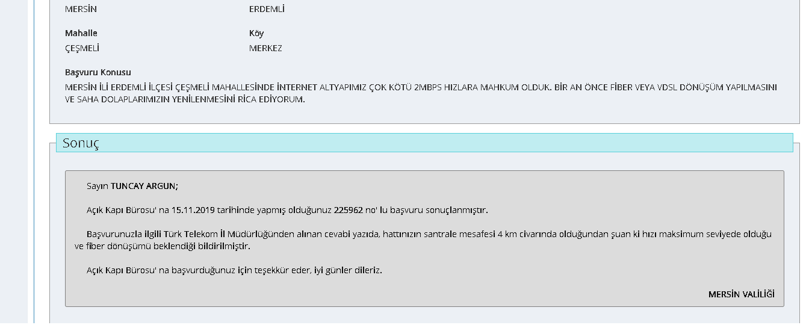Image resolution: width=809 pixels, height=325 pixels.
Task: Click the Başvuru Konusu label
Action: point(98,72)
